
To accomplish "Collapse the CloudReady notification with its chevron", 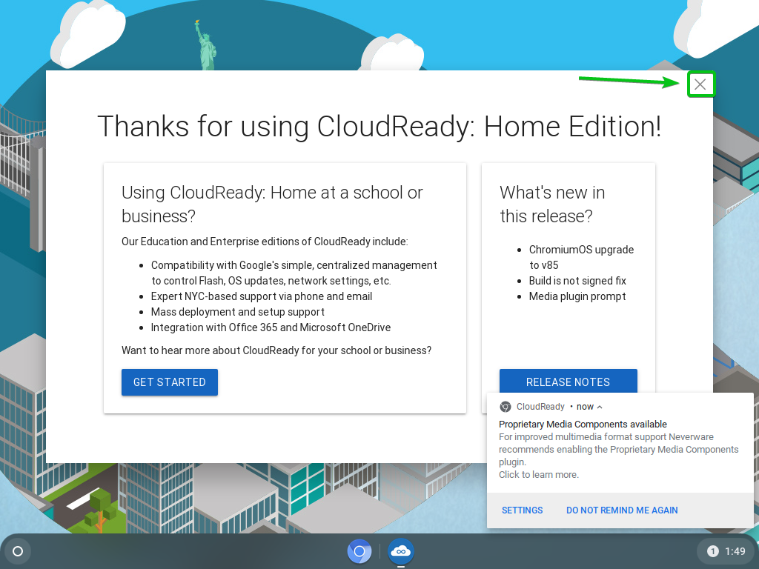I will (600, 407).
